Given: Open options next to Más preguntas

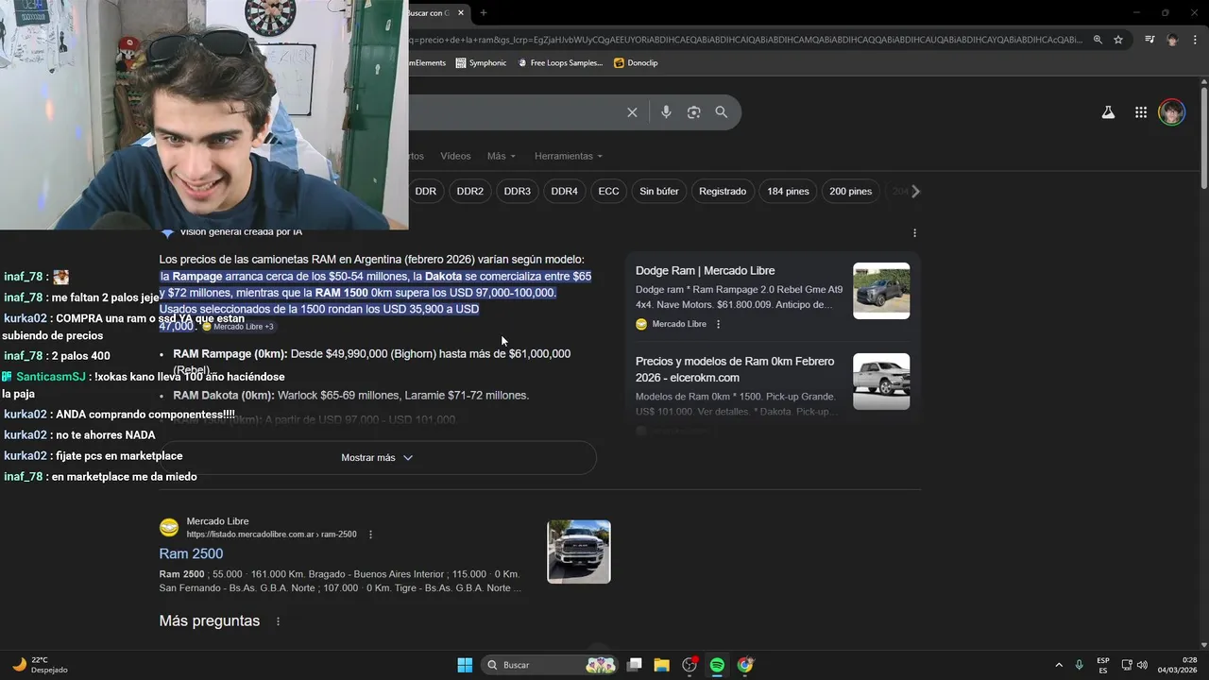Looking at the screenshot, I should click(278, 621).
